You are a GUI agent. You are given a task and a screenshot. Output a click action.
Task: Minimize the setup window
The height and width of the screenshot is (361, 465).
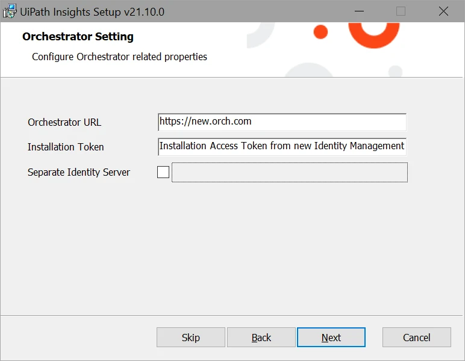click(x=359, y=11)
